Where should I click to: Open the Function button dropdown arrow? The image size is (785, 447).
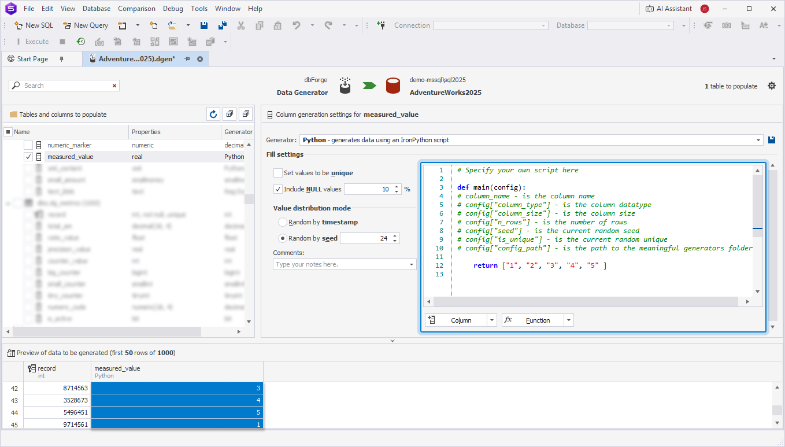[569, 320]
